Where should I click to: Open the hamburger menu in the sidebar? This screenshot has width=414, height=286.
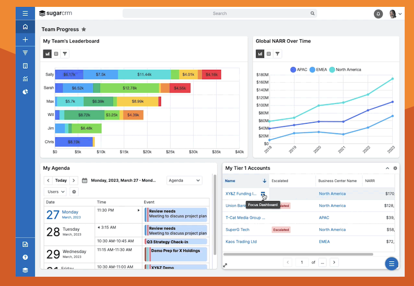point(25,13)
